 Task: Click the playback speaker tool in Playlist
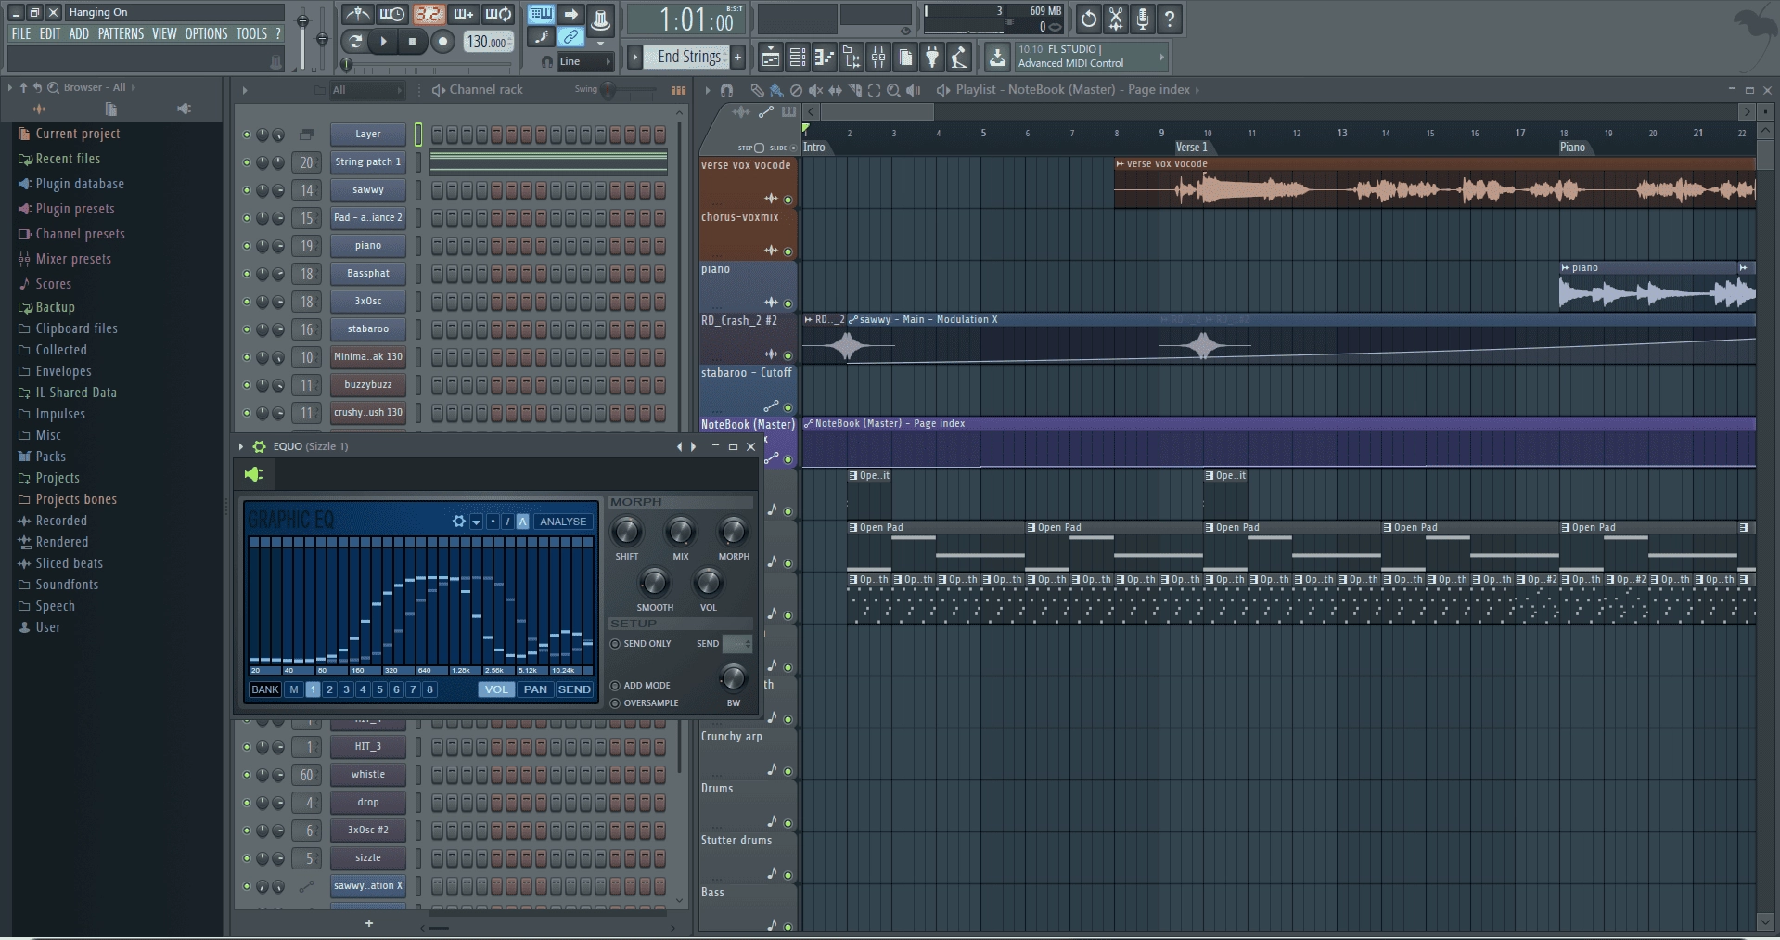point(914,90)
